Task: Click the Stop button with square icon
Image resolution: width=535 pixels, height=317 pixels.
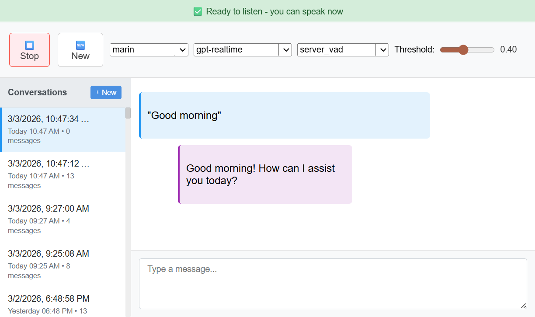Action: pos(29,50)
